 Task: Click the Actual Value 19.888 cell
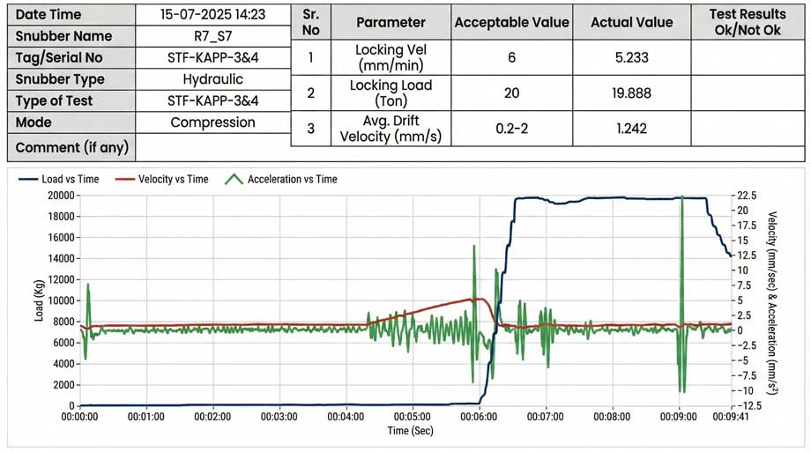click(x=631, y=93)
